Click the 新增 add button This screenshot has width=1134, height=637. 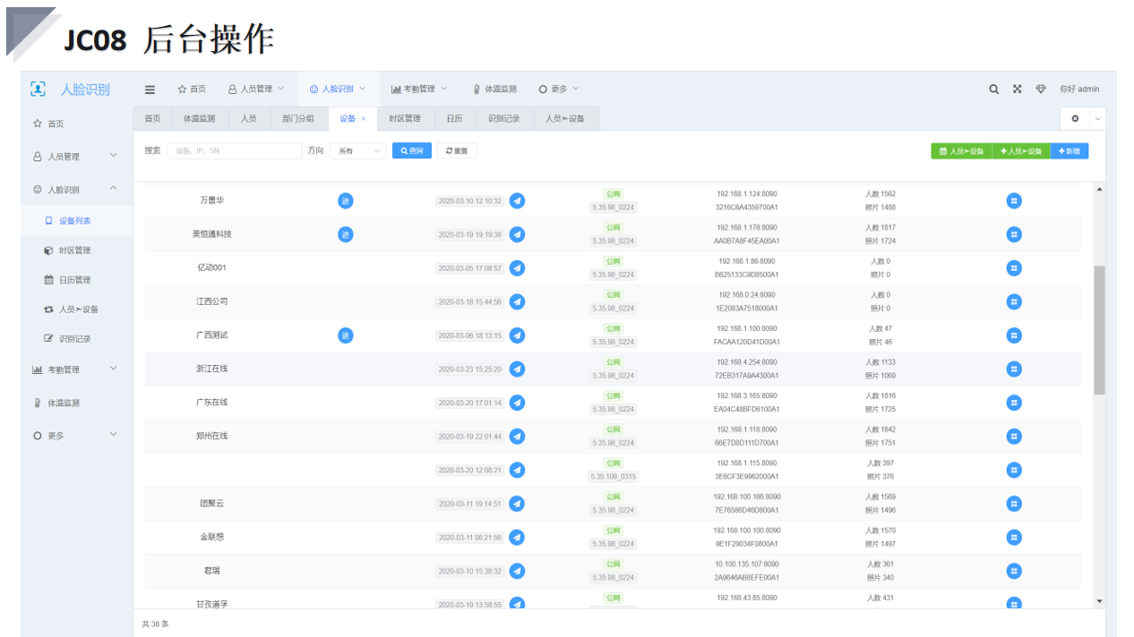coord(1069,151)
